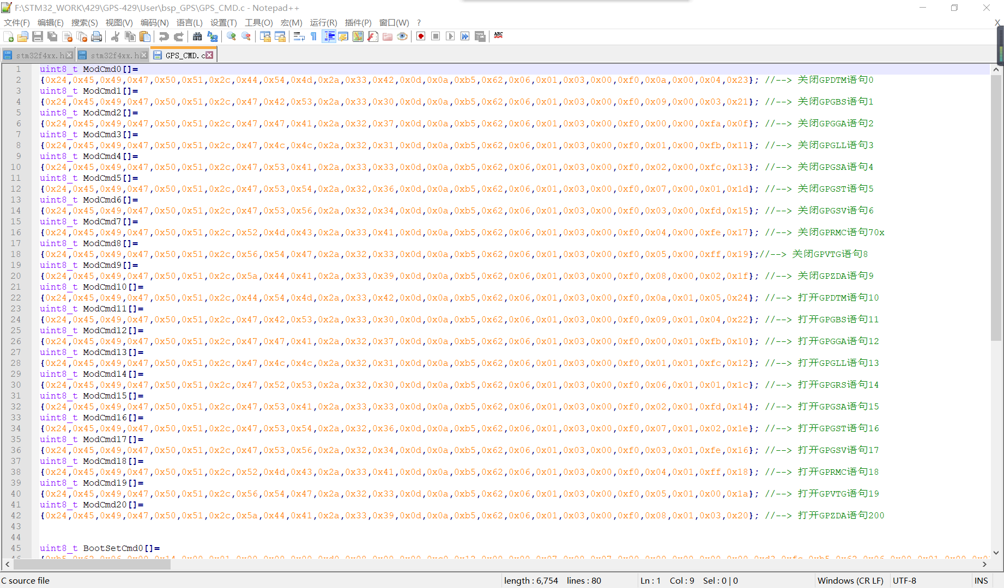This screenshot has height=588, width=1004.
Task: Toggle synchronize vertical scrolling icon
Action: point(265,36)
